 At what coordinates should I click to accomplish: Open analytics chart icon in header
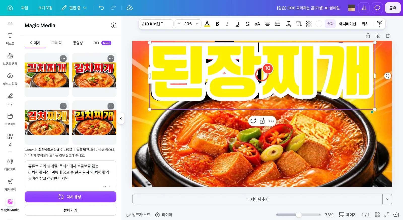(x=364, y=8)
